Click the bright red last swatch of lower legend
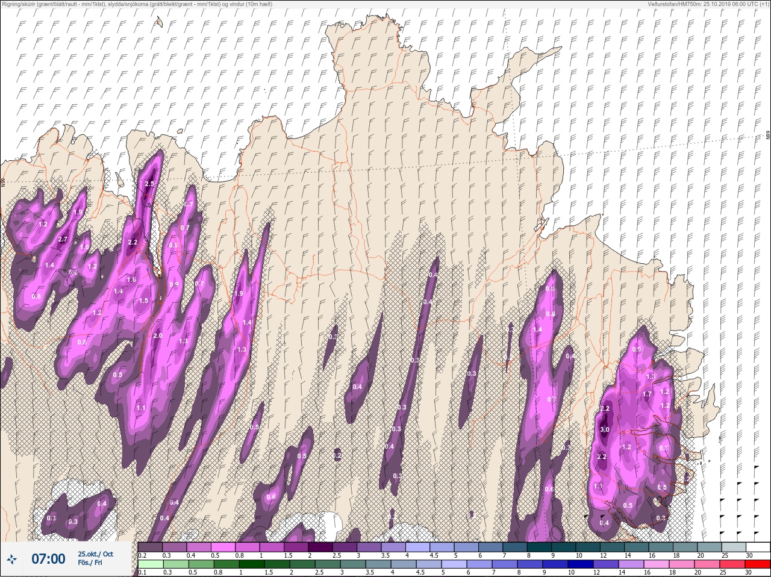 [x=758, y=564]
